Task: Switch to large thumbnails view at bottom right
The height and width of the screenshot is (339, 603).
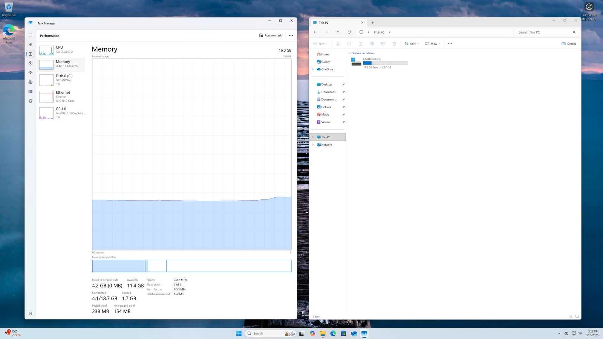Action: 577,316
